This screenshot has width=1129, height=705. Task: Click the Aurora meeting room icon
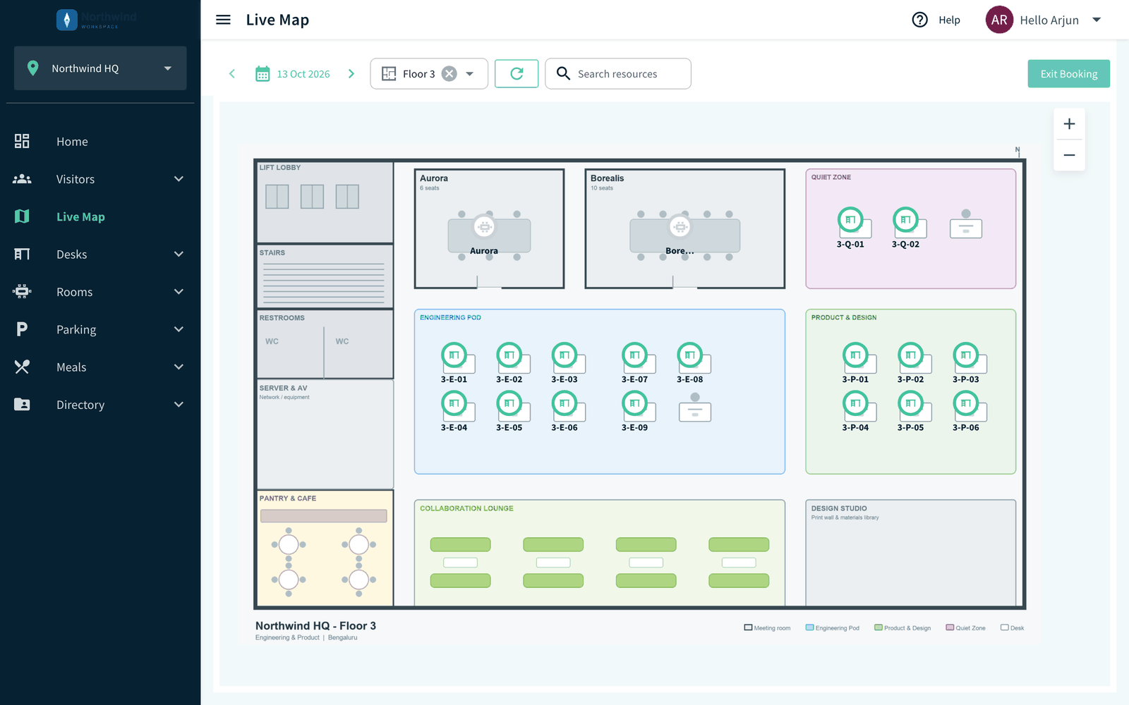tap(484, 226)
